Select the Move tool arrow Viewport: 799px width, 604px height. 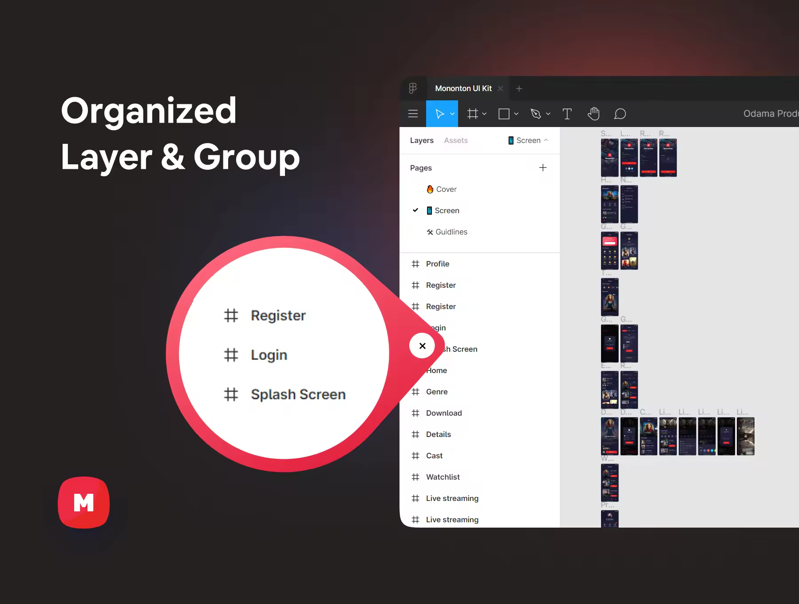click(x=439, y=114)
